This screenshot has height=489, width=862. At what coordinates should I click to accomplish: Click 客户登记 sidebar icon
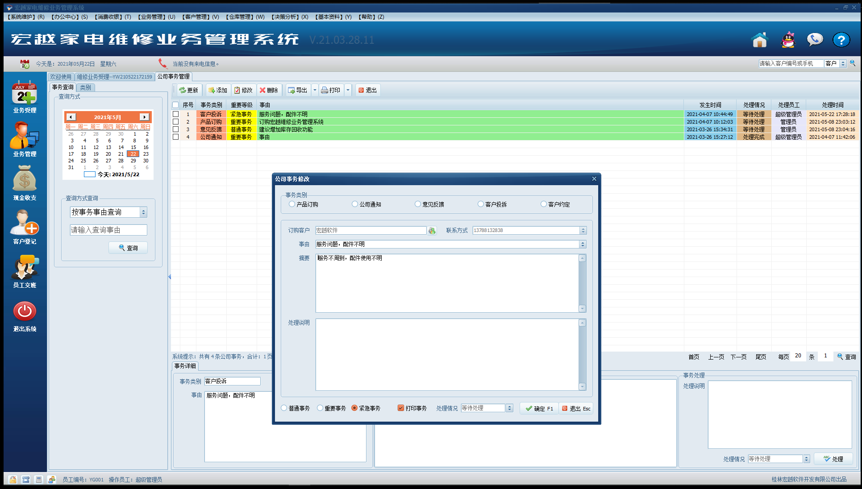click(x=25, y=223)
